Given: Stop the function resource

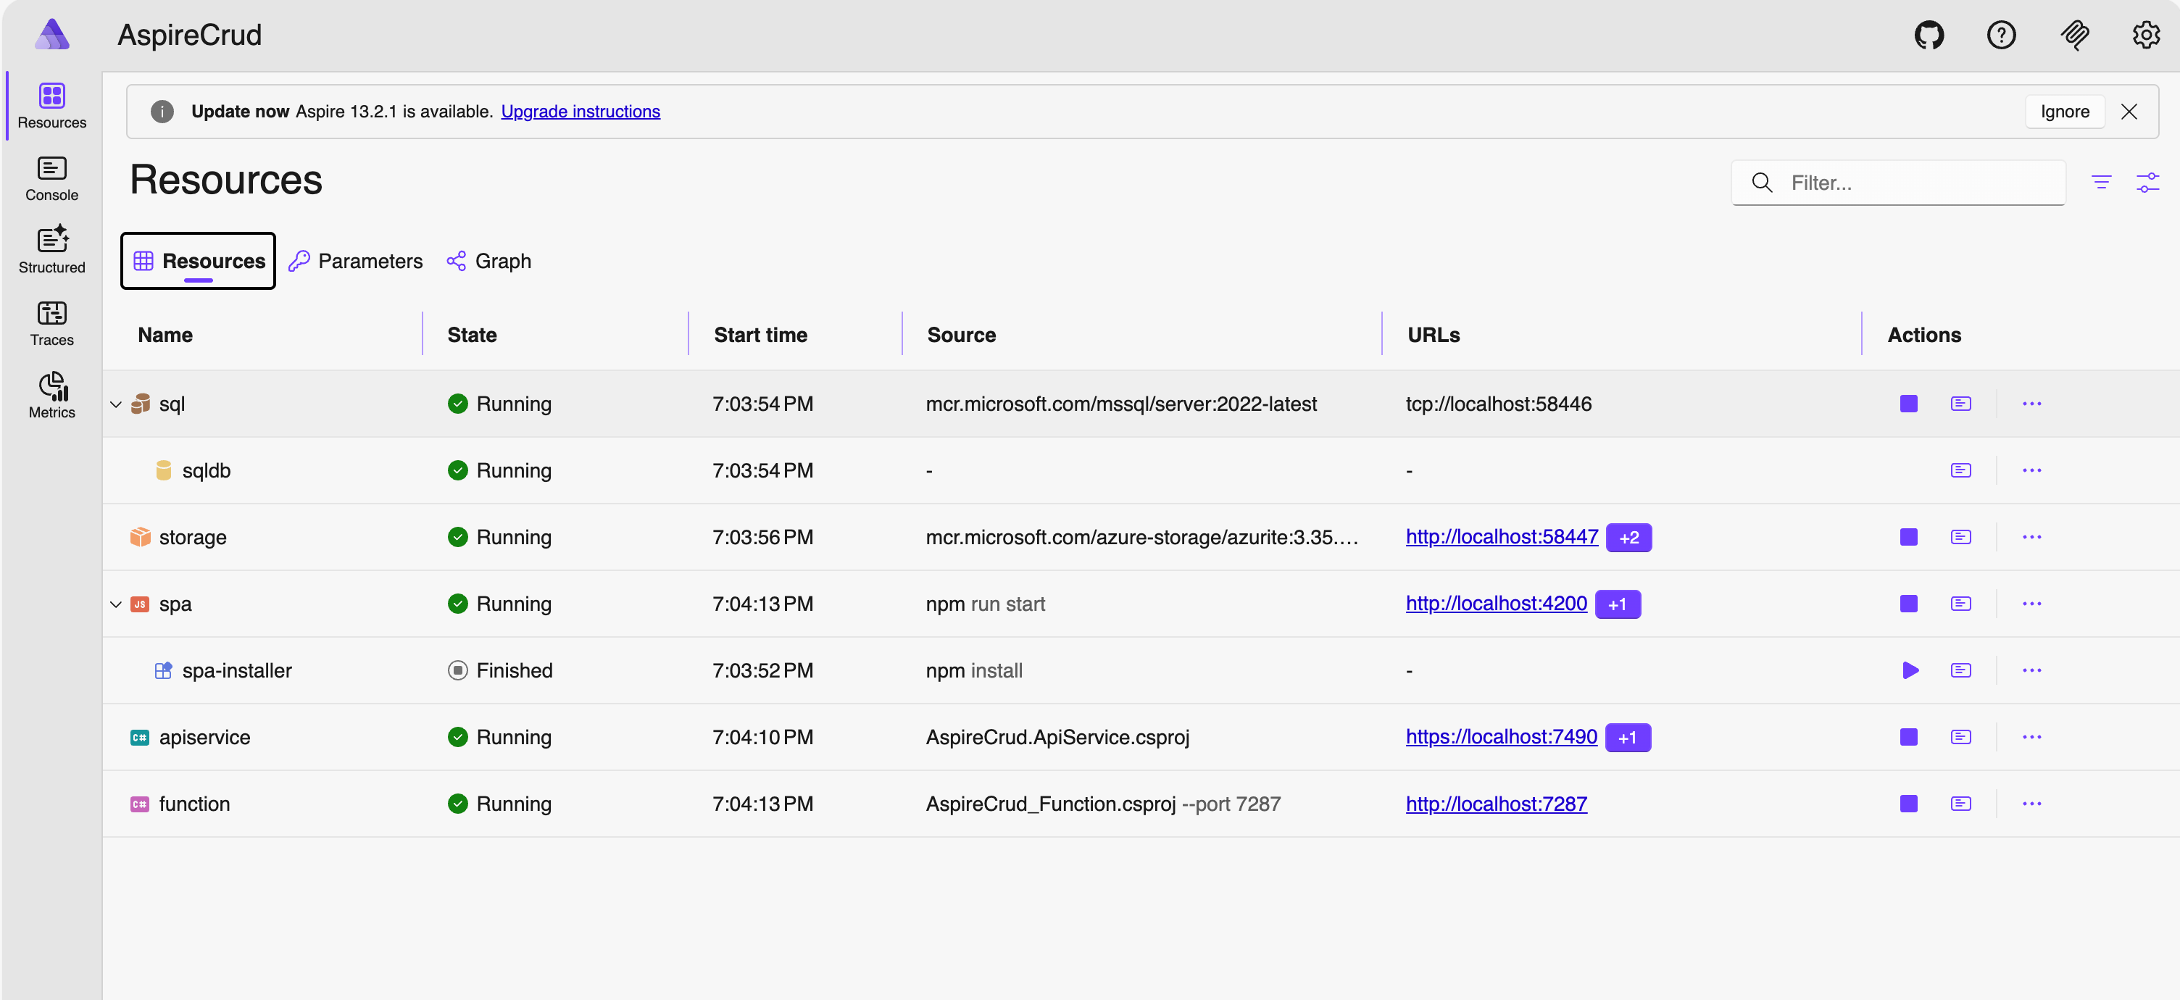Looking at the screenshot, I should click(1907, 804).
